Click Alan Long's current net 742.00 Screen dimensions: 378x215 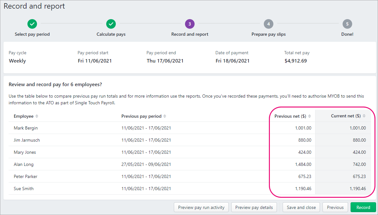[359, 164]
